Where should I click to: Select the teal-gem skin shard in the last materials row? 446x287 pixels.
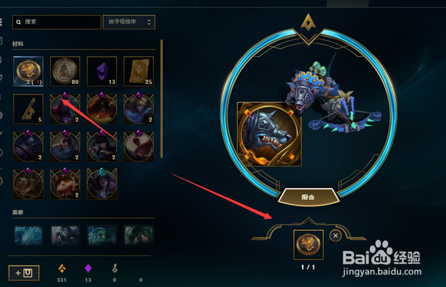pos(102,184)
